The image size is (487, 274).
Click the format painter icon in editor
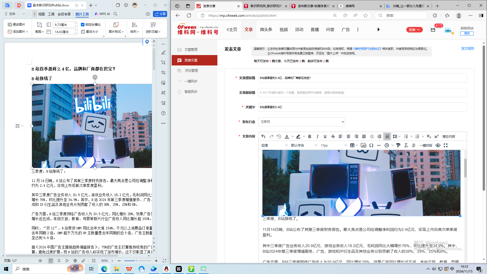pos(398,145)
